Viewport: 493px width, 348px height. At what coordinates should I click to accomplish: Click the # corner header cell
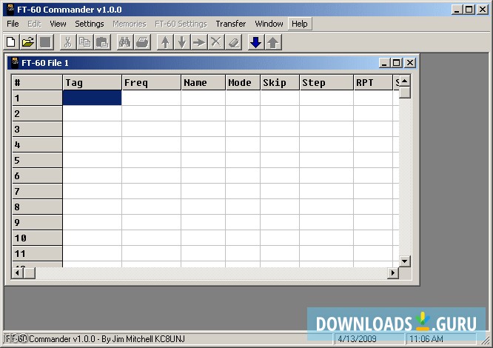tap(37, 83)
